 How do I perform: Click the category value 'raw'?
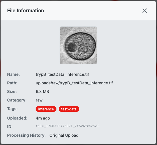point(39,100)
